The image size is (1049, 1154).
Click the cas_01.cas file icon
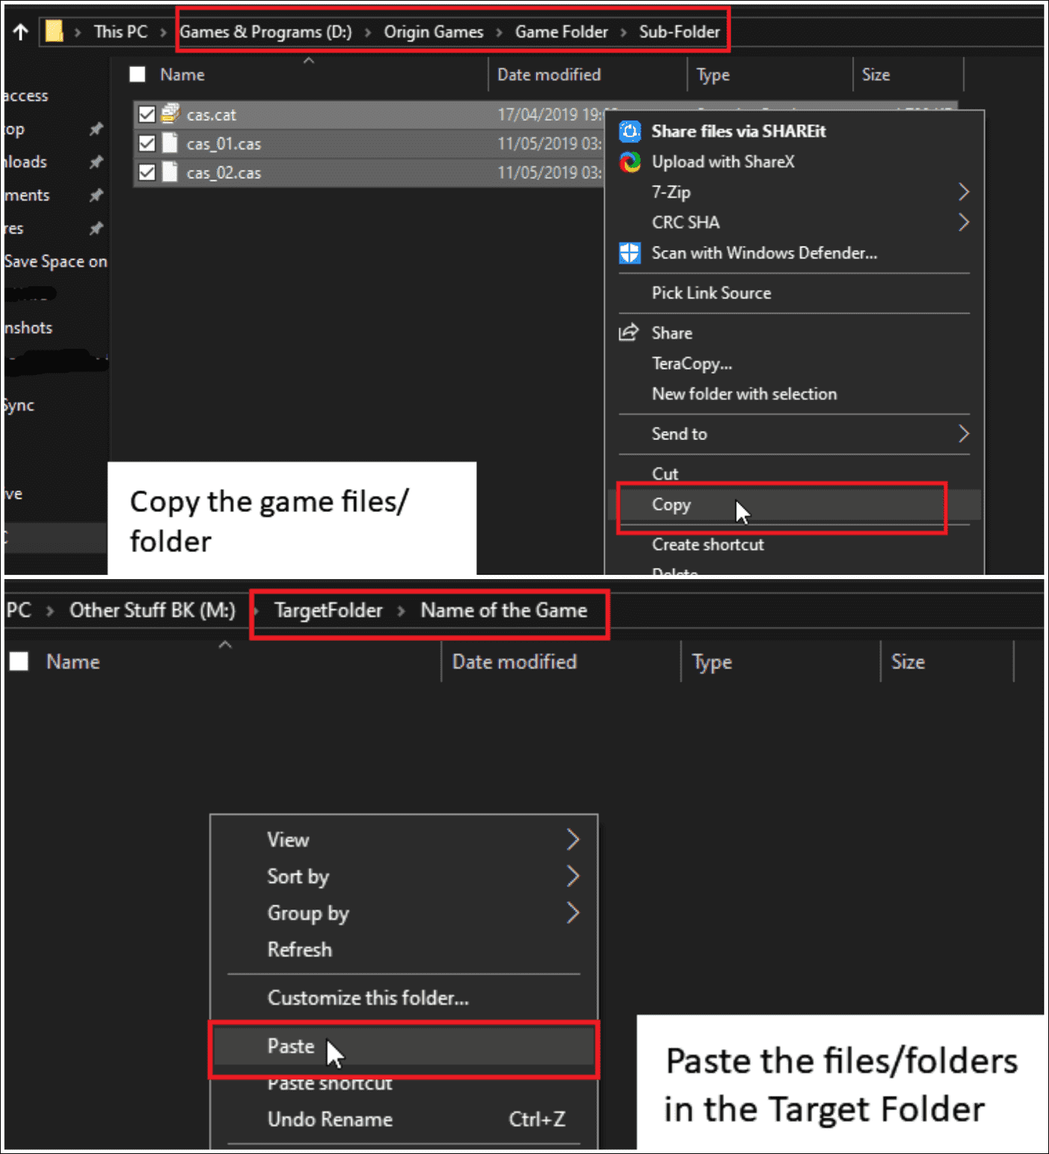(x=171, y=143)
